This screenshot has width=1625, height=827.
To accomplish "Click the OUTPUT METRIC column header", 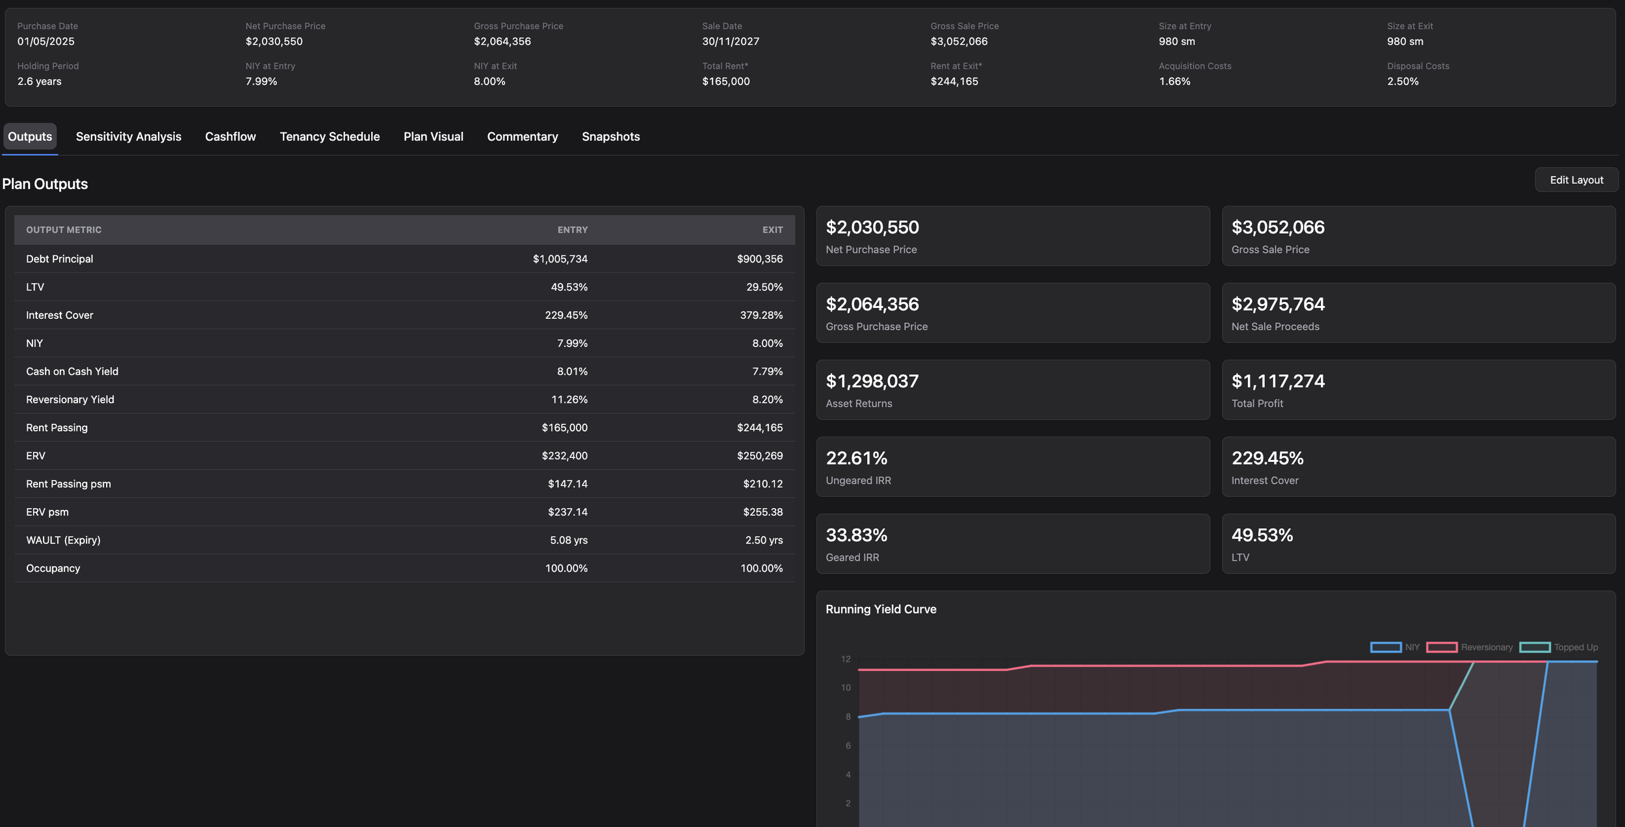I will click(64, 230).
